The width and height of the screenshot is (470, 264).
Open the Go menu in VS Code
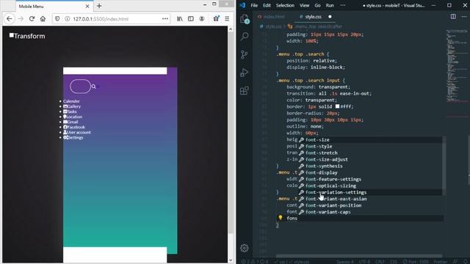click(x=318, y=5)
